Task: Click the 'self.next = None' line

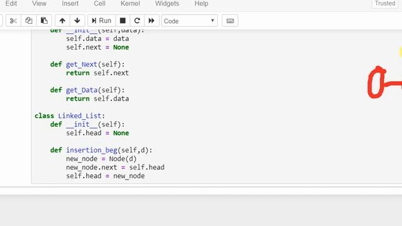Action: click(x=97, y=48)
